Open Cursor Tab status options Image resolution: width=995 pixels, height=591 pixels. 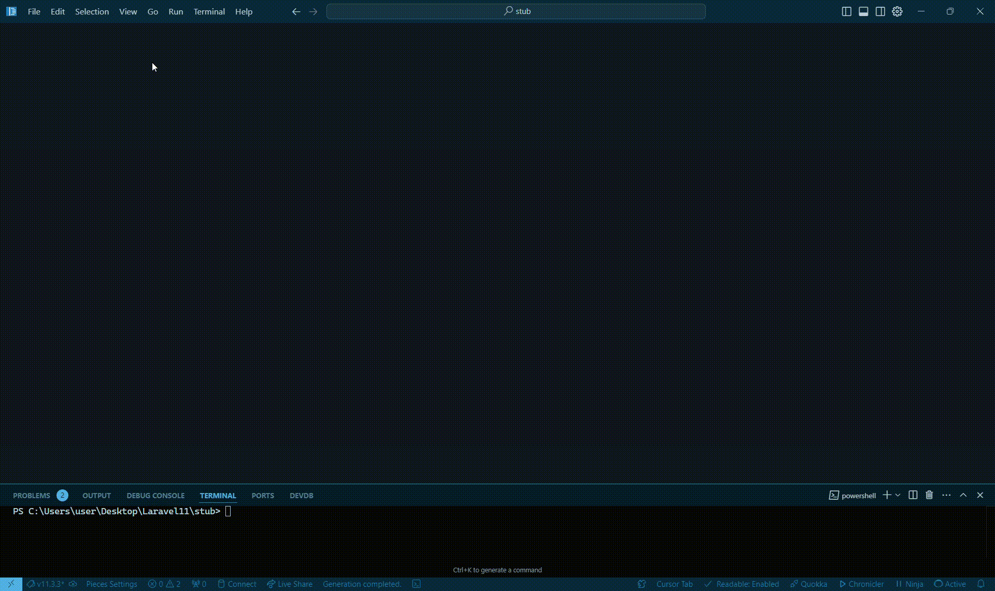[x=674, y=584]
